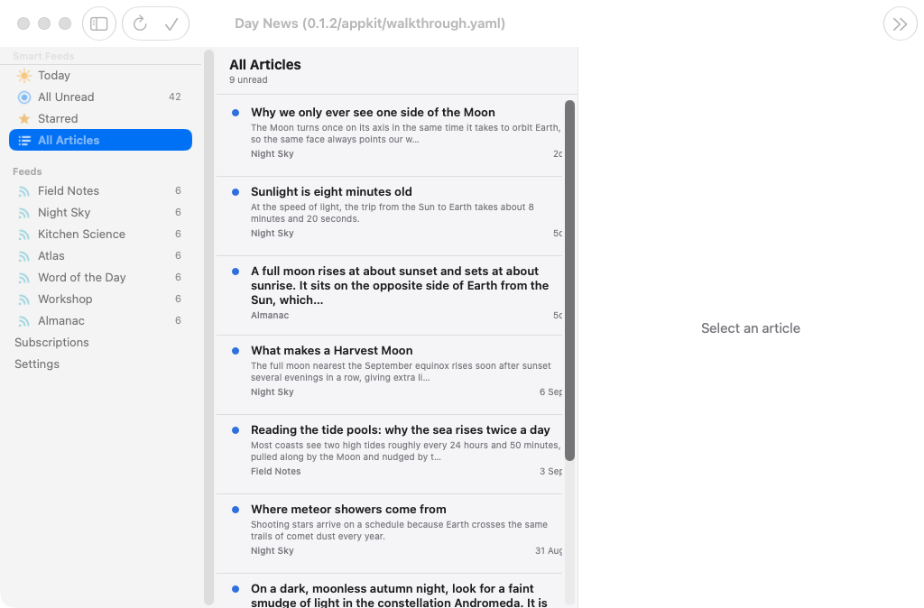Click the RSS icon beside Workshop
The height and width of the screenshot is (608, 924).
click(x=24, y=299)
